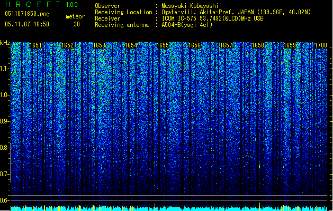Click the 1659 time marker

290,45
